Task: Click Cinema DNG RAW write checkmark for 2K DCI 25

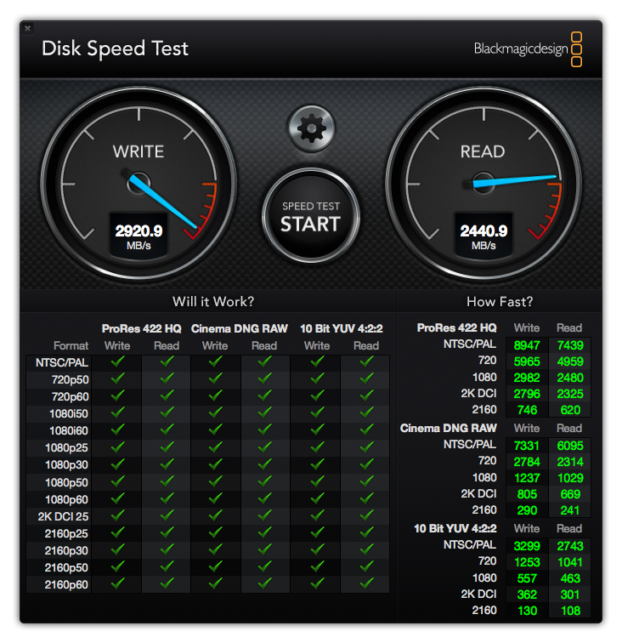Action: [216, 515]
